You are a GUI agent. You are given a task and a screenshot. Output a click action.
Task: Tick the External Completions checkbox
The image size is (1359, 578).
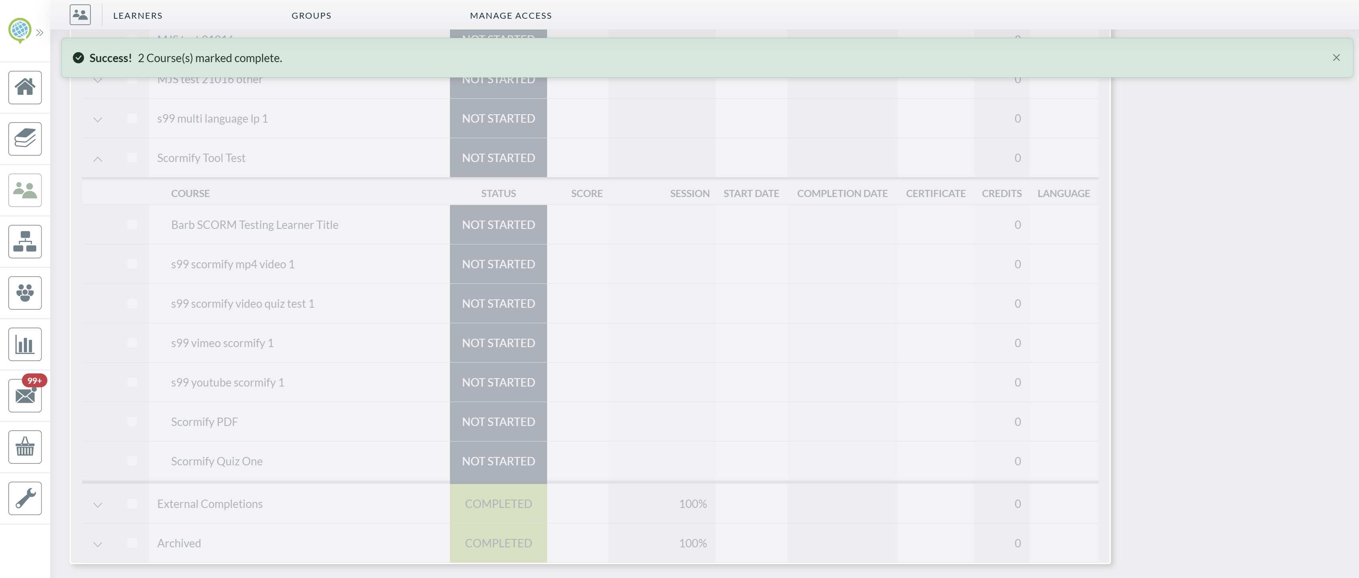tap(132, 504)
